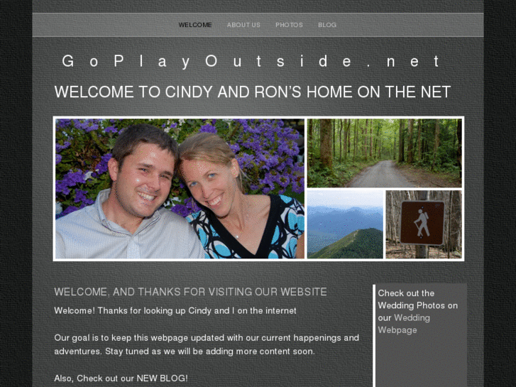Click the Welcome to Cindy and Ron's heading

(x=252, y=92)
